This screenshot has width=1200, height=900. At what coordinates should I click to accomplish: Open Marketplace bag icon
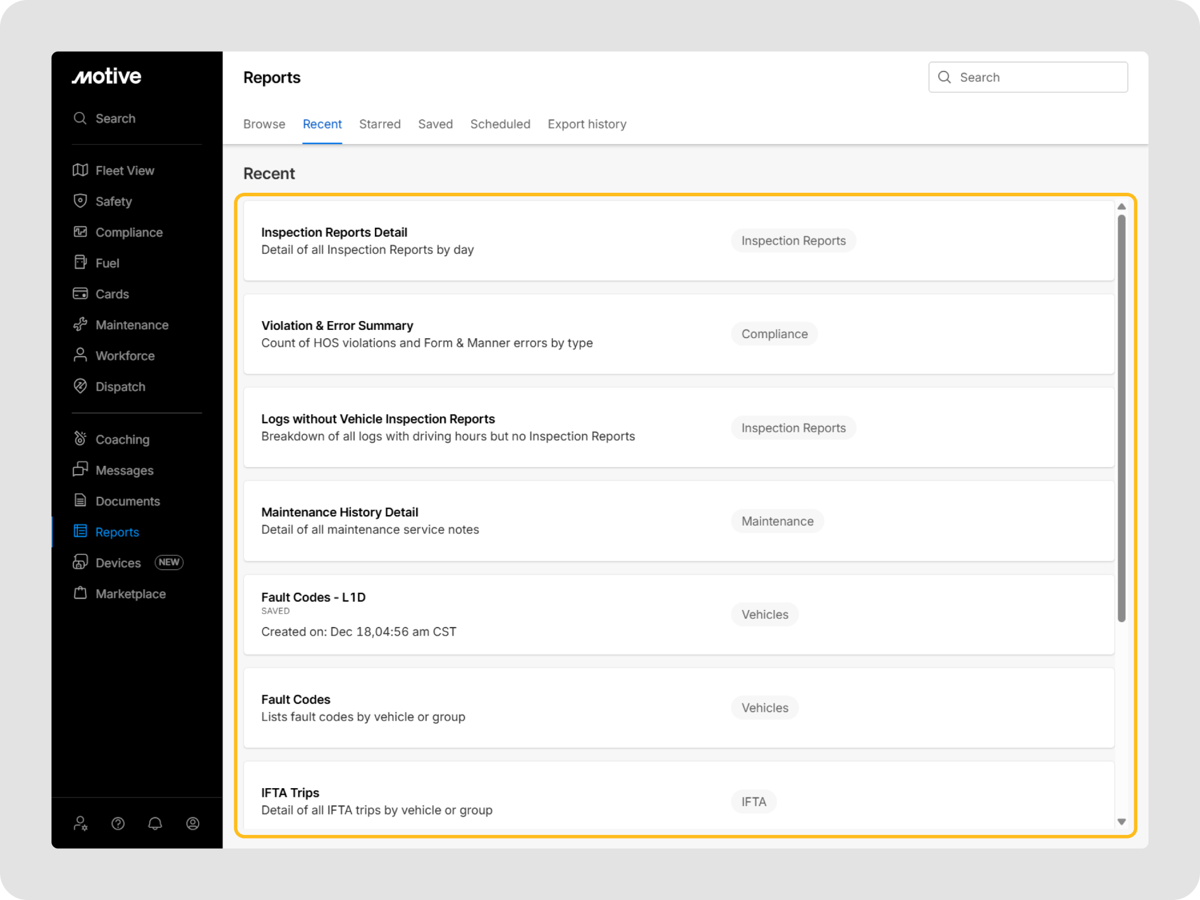80,593
